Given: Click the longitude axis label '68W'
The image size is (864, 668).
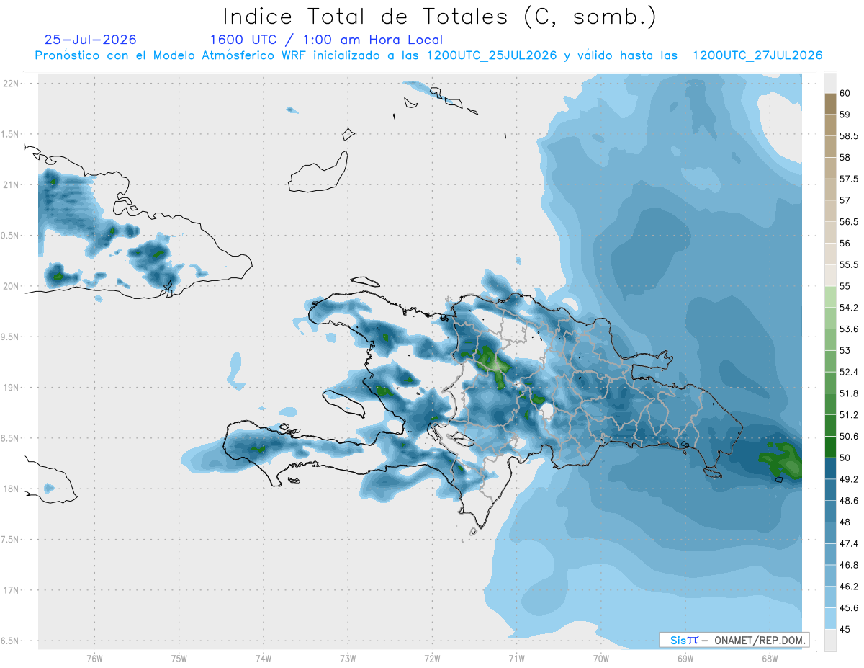Looking at the screenshot, I should (x=769, y=659).
